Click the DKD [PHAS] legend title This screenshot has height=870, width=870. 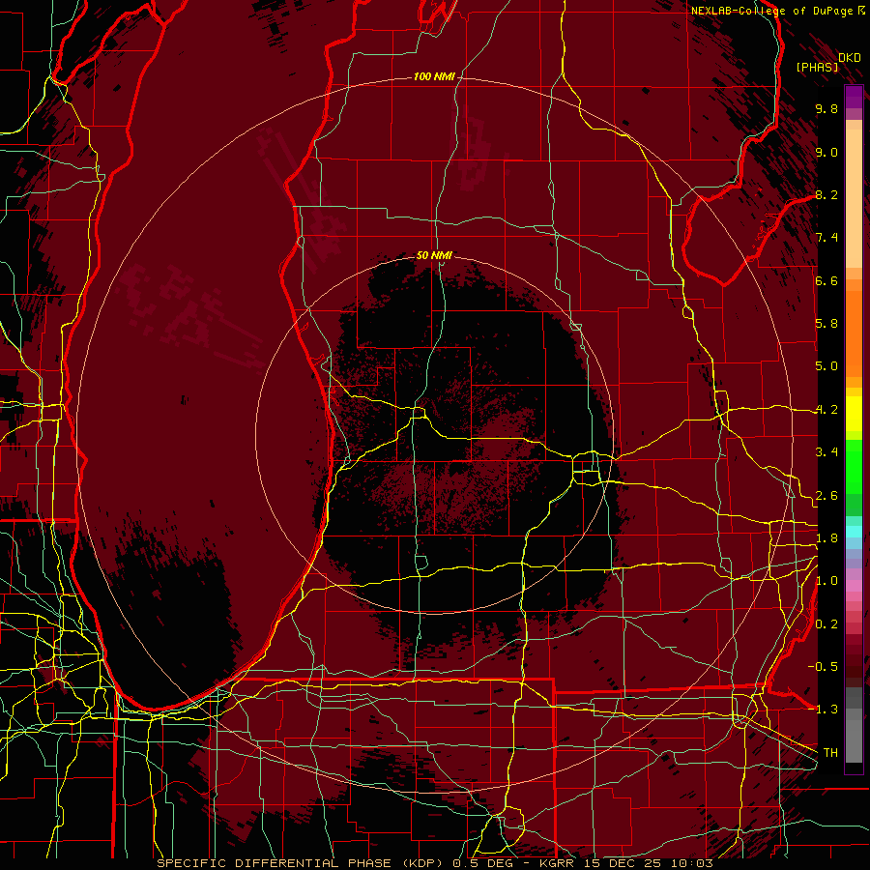(x=827, y=62)
